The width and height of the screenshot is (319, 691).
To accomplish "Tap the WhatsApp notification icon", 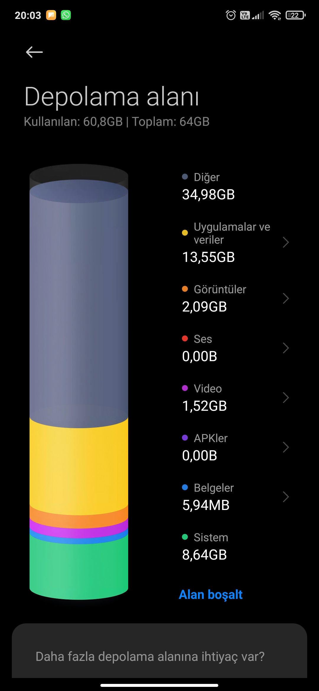I will [x=66, y=15].
